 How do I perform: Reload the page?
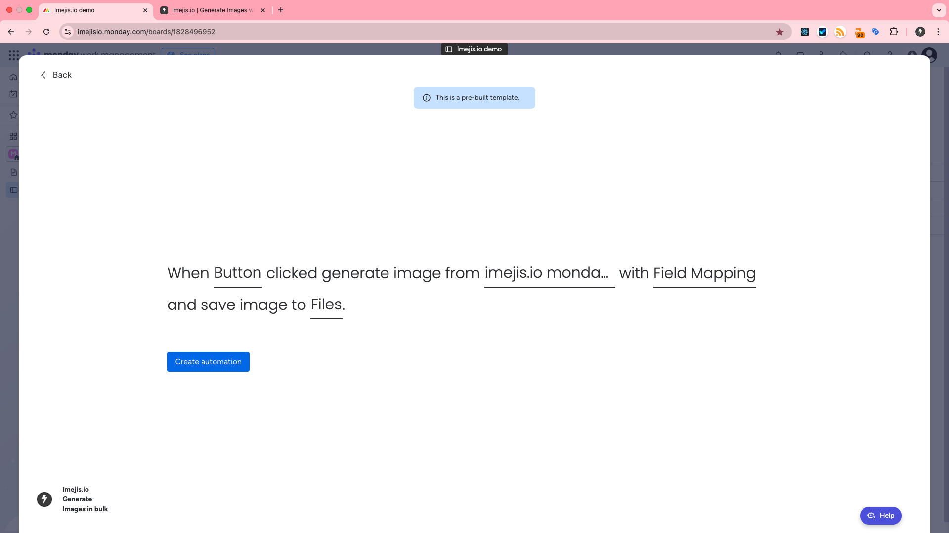point(46,32)
